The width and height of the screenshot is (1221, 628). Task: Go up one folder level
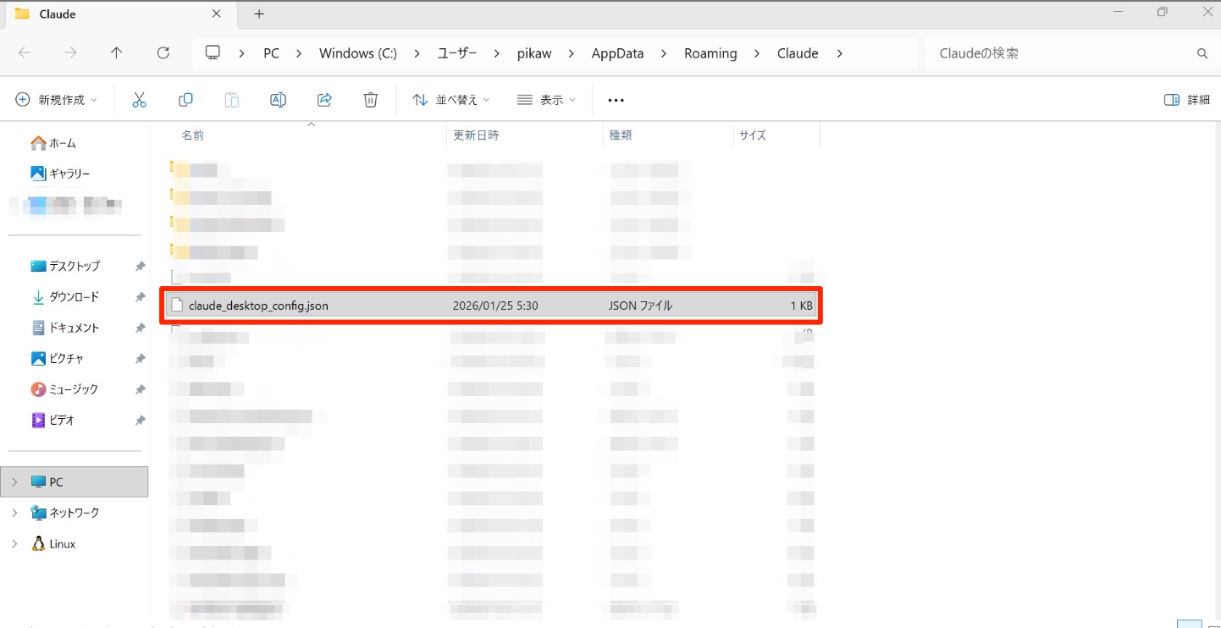coord(117,52)
